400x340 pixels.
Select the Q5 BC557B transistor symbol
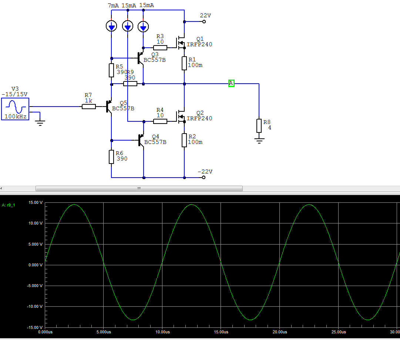point(109,107)
